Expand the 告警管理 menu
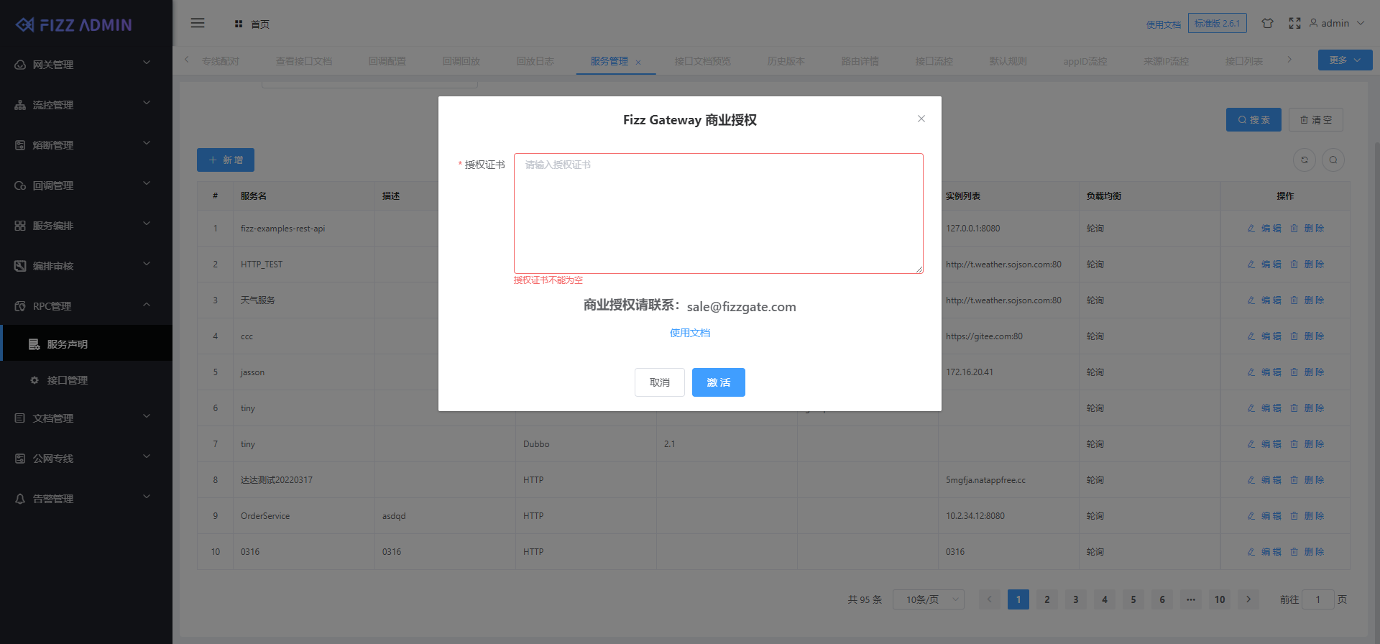This screenshot has width=1380, height=644. click(x=147, y=497)
